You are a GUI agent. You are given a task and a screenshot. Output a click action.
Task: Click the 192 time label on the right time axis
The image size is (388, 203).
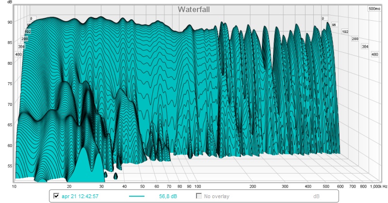pyautogui.click(x=345, y=31)
